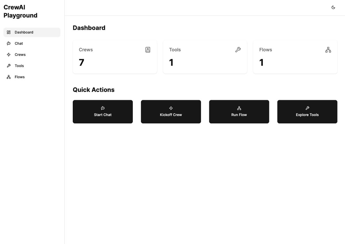Image resolution: width=345 pixels, height=244 pixels.
Task: Click the Explore Tools button
Action: click(x=307, y=112)
